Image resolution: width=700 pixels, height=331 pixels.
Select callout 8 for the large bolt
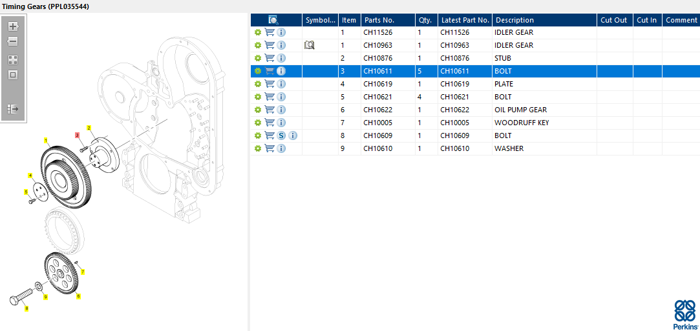tap(27, 308)
